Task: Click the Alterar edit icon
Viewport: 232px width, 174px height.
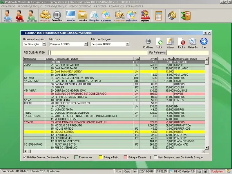Action: point(170,42)
